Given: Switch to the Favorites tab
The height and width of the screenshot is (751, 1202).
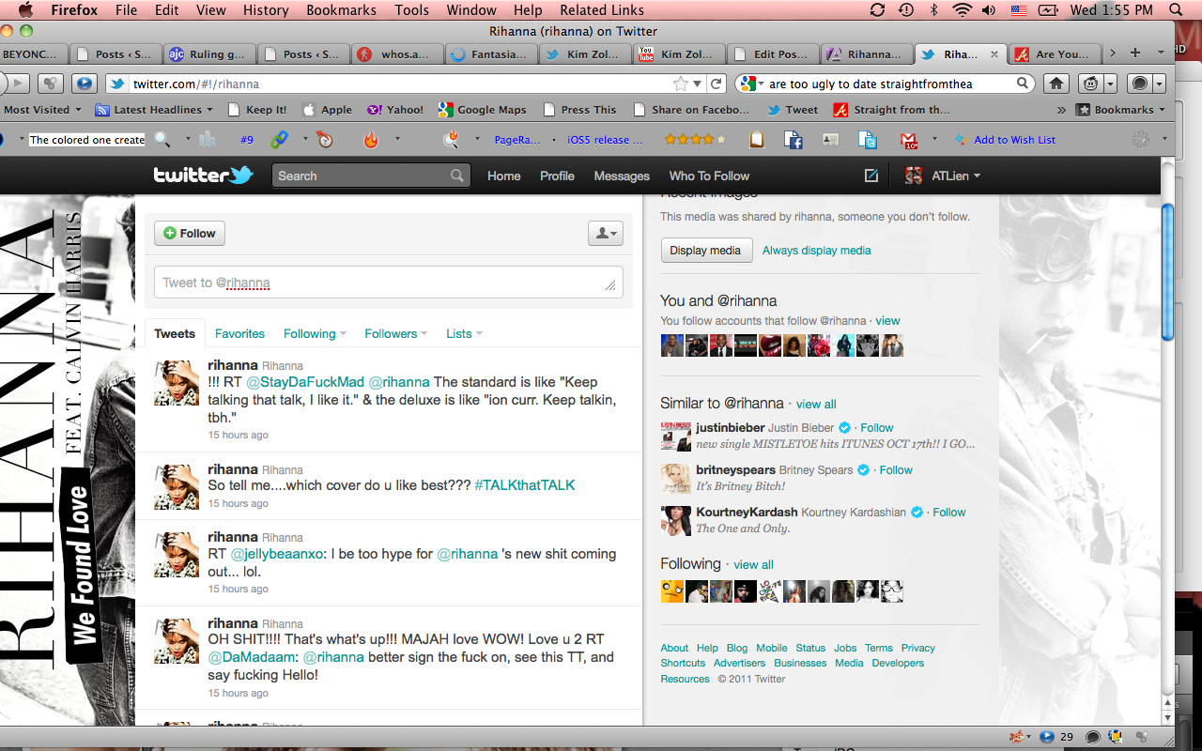Looking at the screenshot, I should click(239, 333).
